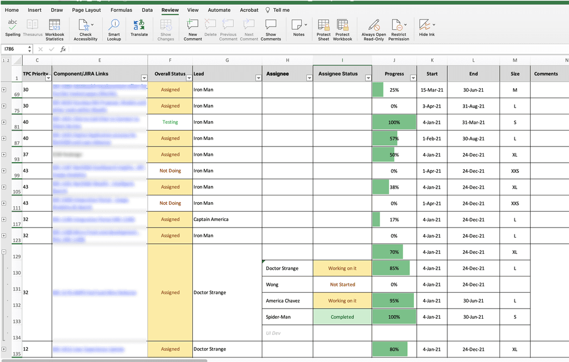Click Protect Sheet
The height and width of the screenshot is (362, 569).
pos(323,30)
